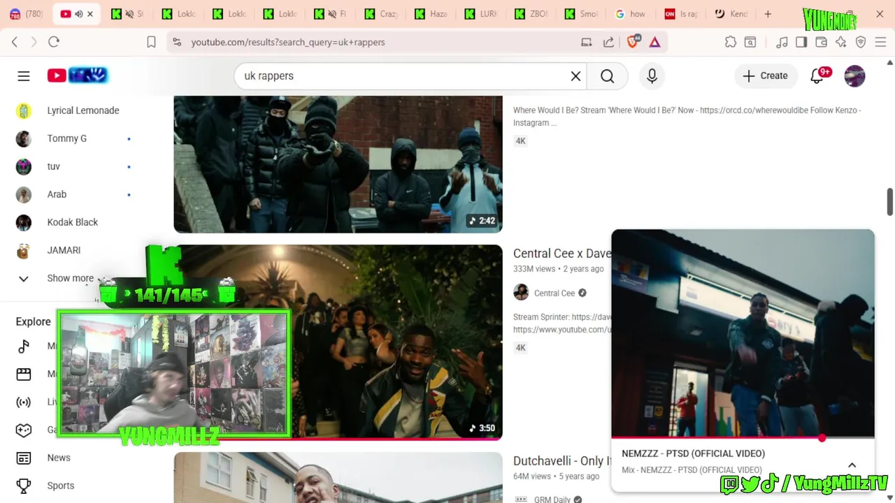Unmute the muted 'FI' Kick tab
895x503 pixels.
331,14
